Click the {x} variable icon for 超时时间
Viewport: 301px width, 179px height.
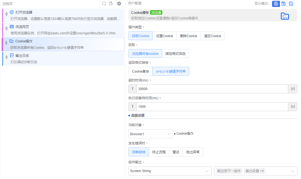point(293,89)
